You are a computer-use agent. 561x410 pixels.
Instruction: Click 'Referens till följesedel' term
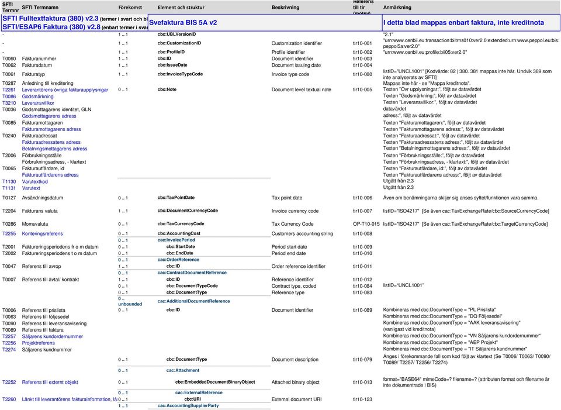tap(46, 317)
